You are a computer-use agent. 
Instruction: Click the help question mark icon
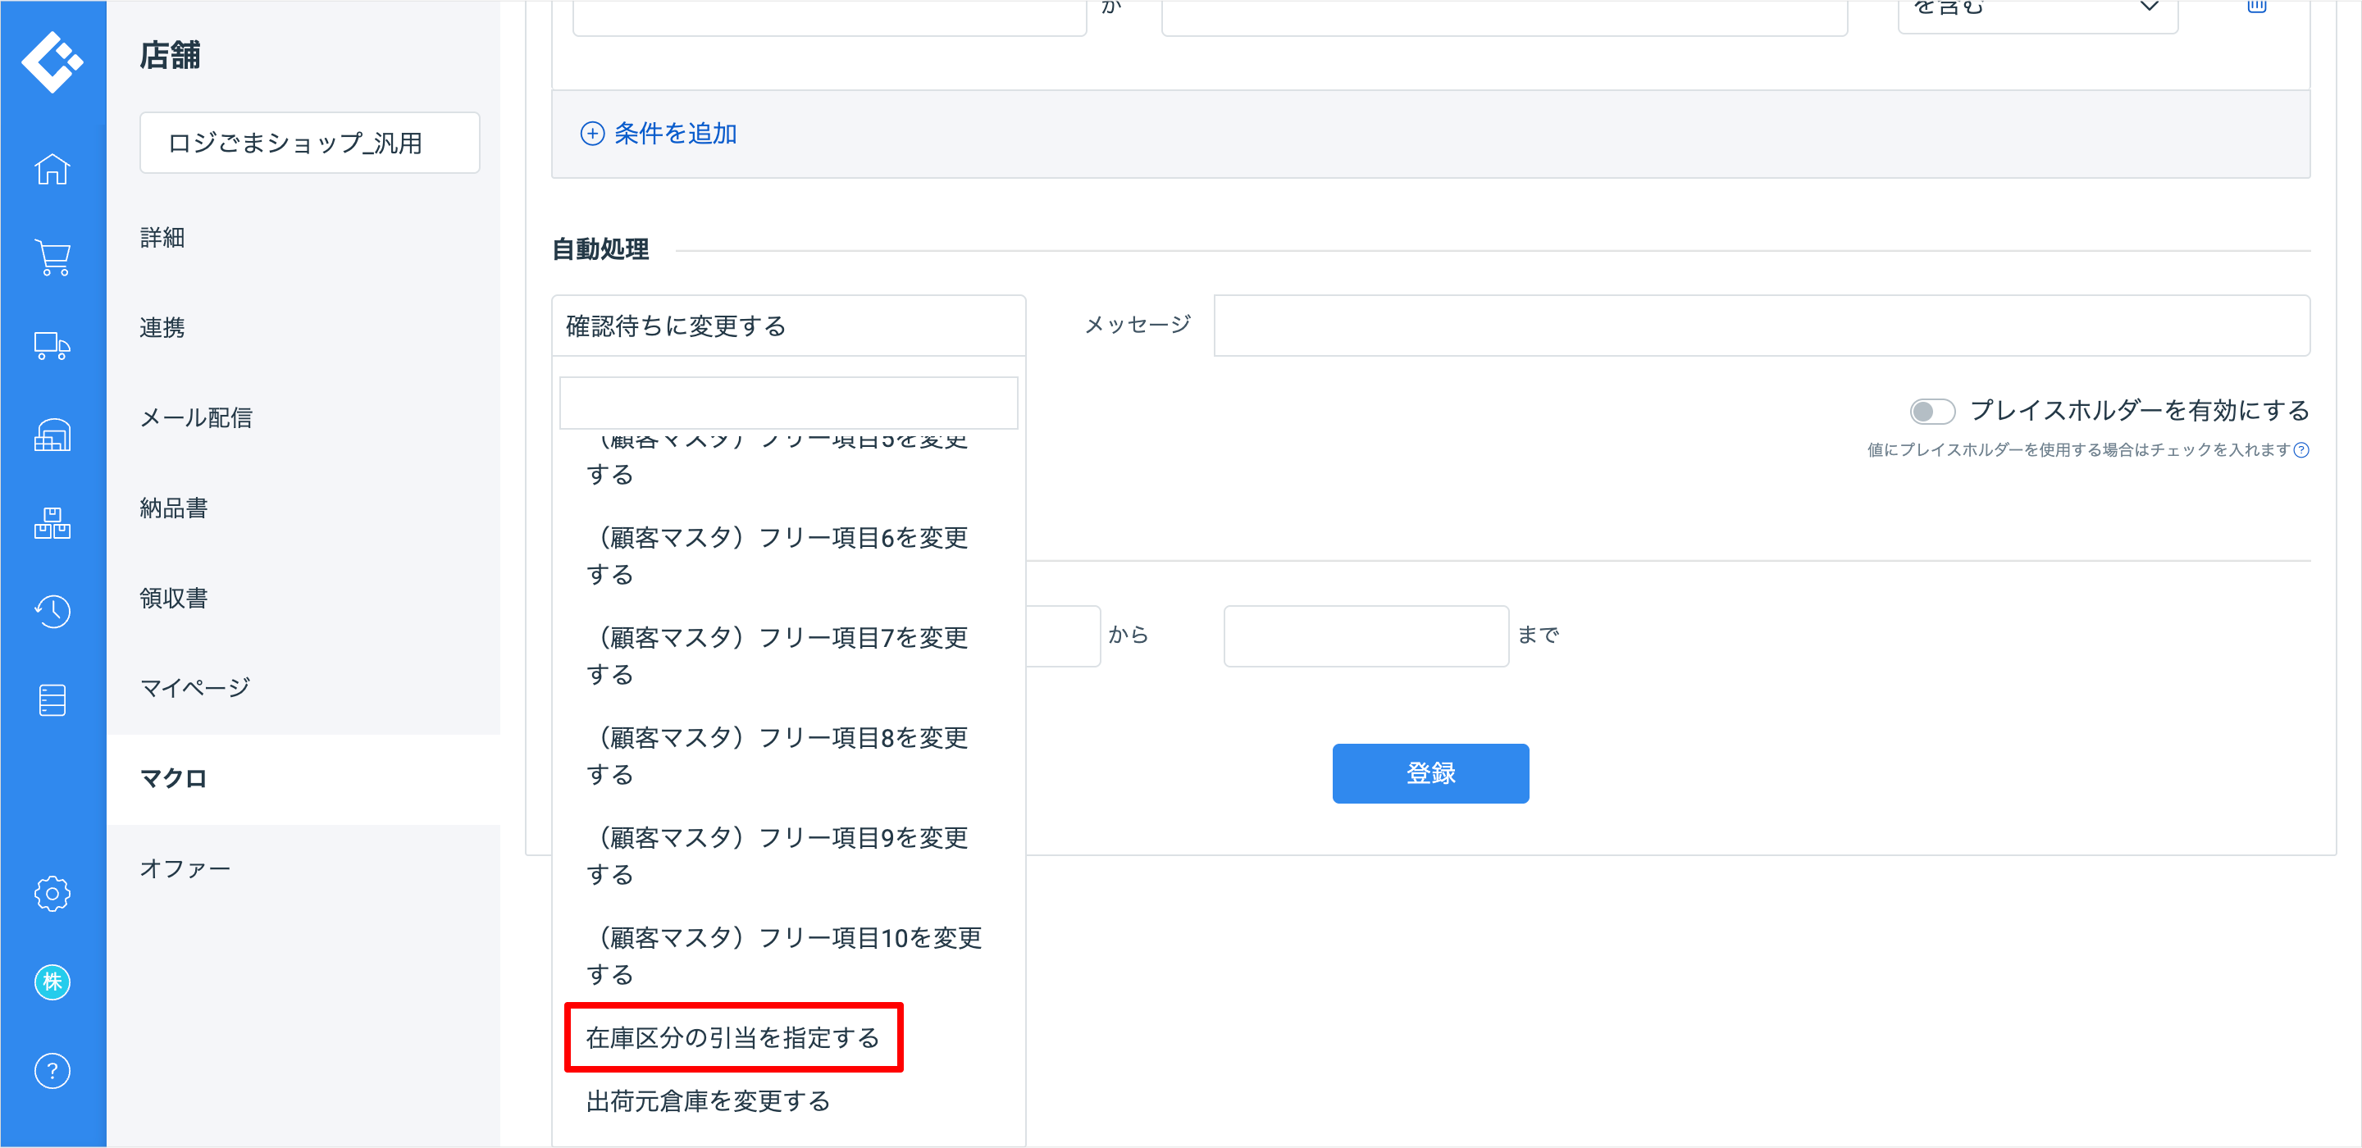52,1071
